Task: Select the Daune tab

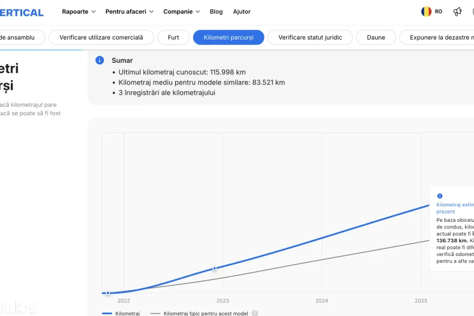Action: coord(376,37)
